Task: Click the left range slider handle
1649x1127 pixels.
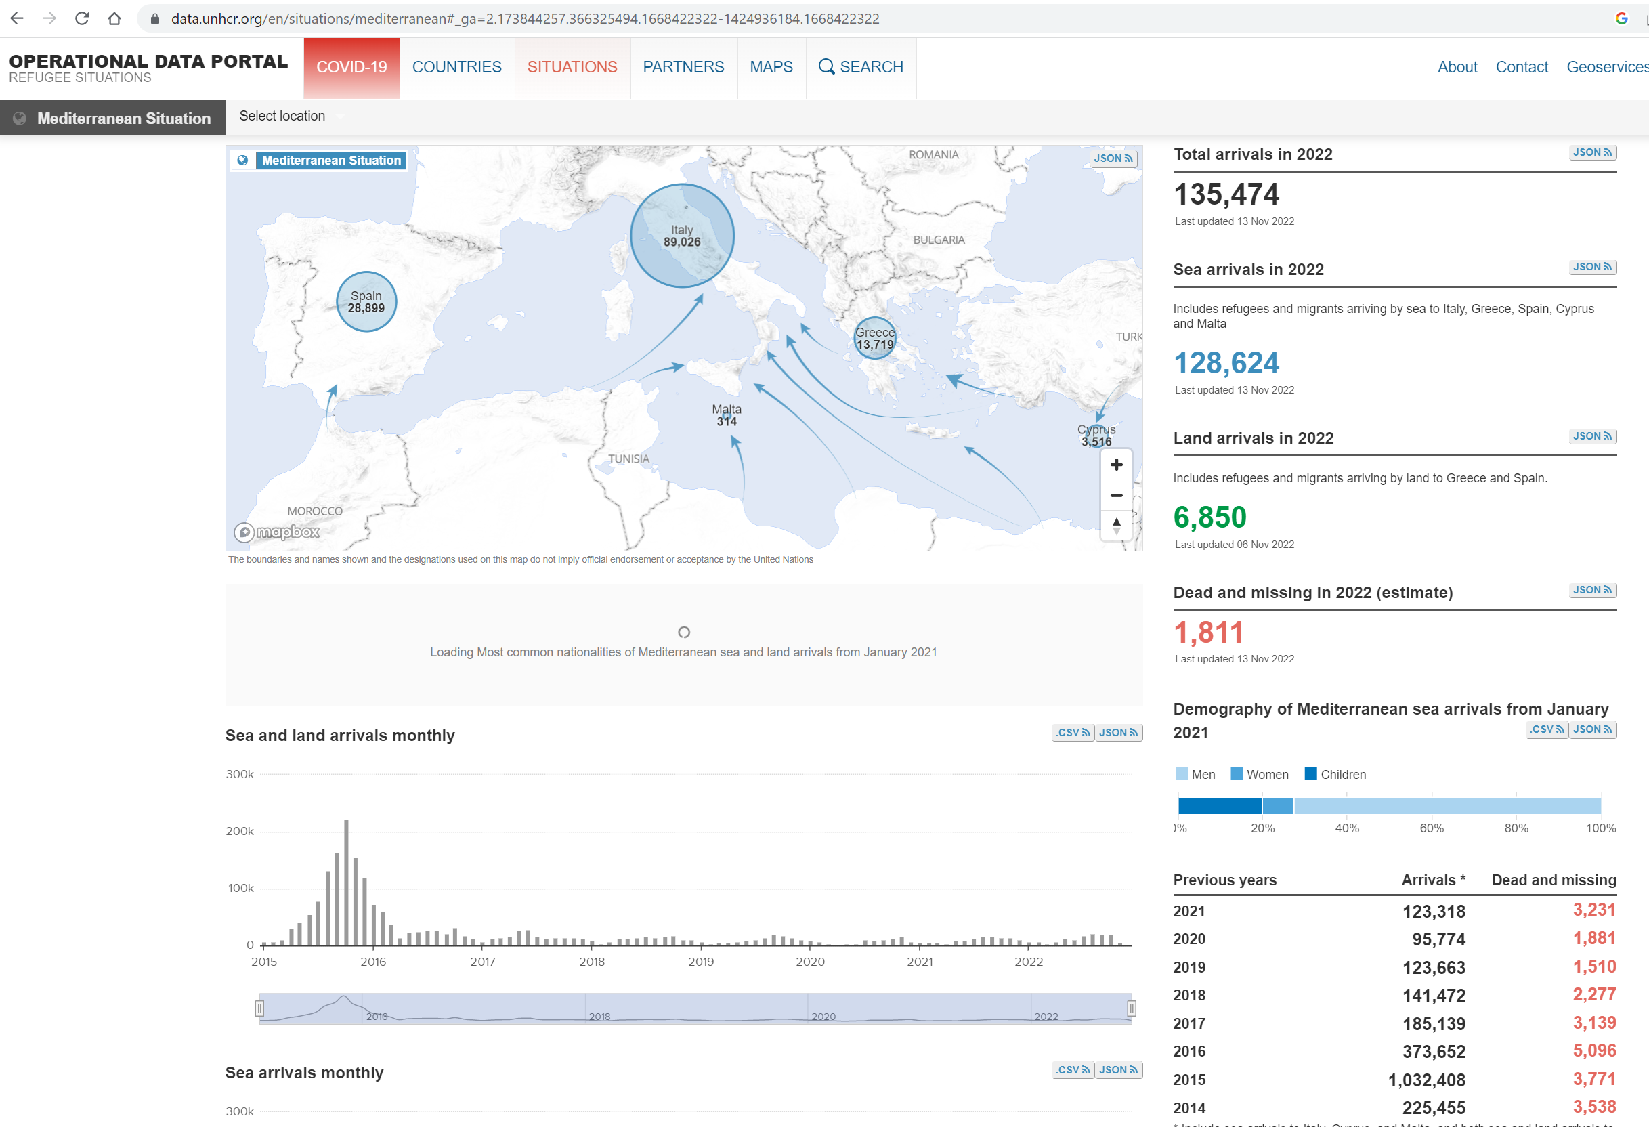Action: point(259,1008)
